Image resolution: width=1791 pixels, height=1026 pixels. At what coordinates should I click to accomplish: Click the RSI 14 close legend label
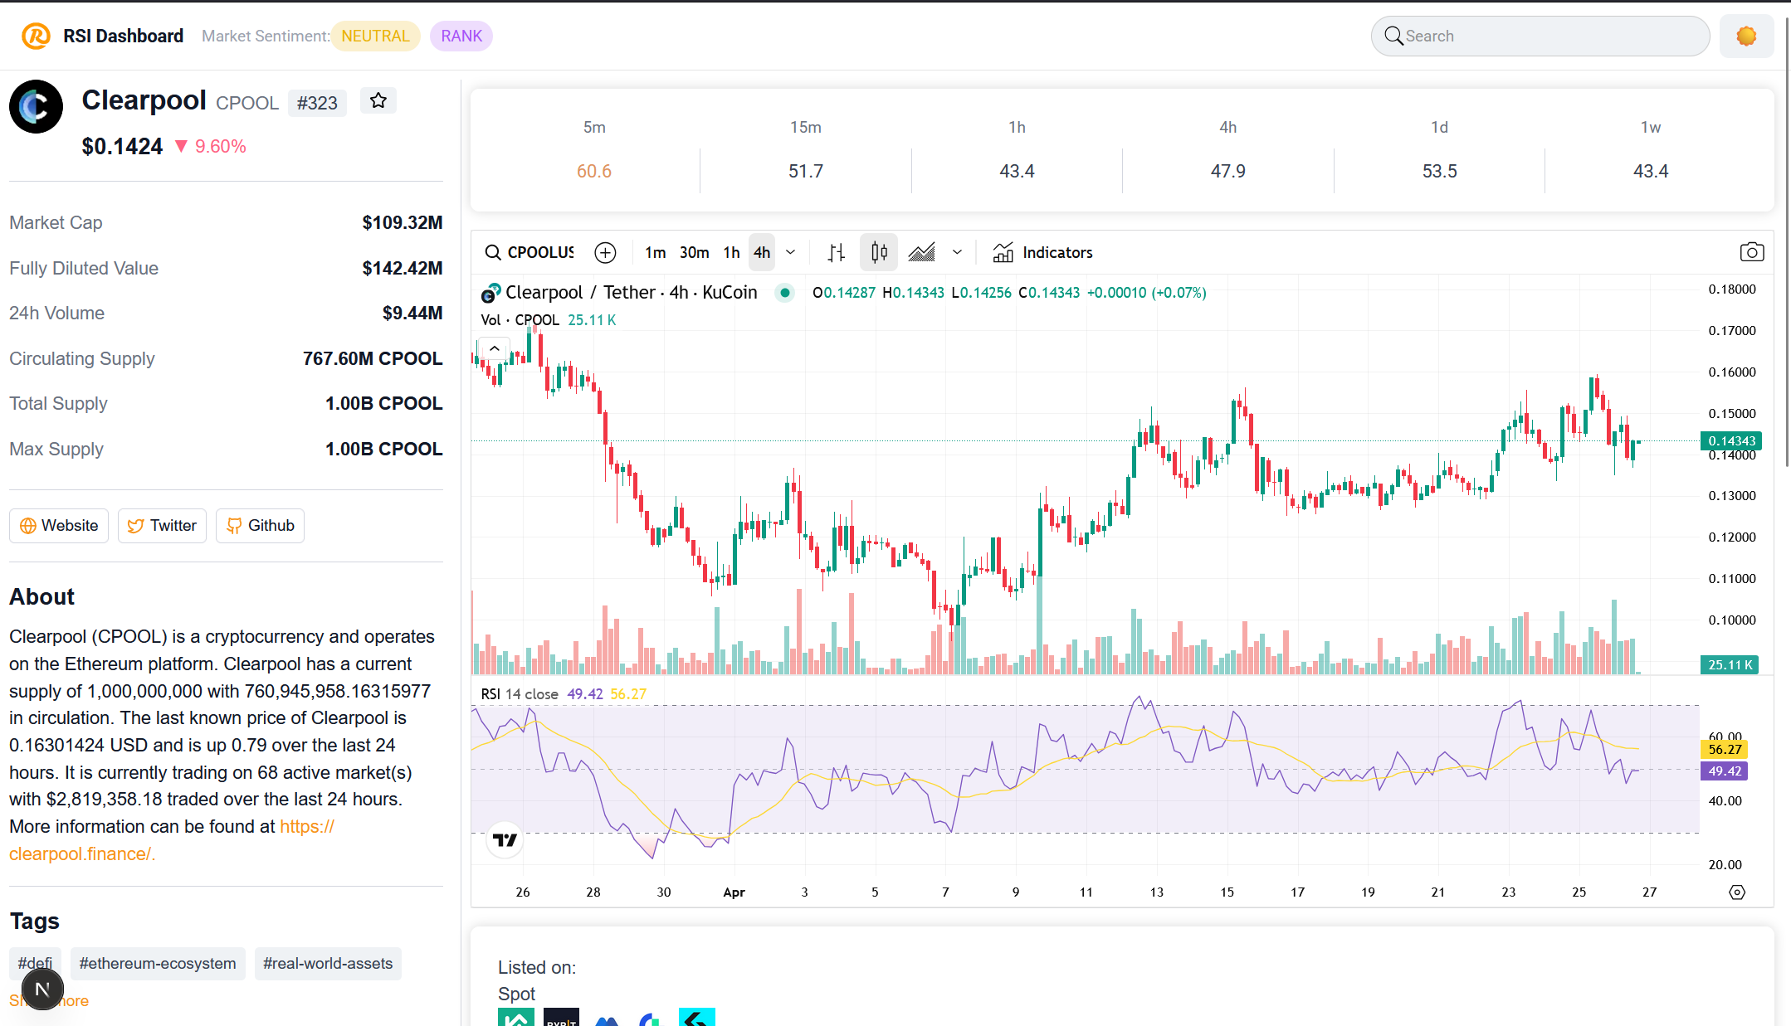pos(520,694)
